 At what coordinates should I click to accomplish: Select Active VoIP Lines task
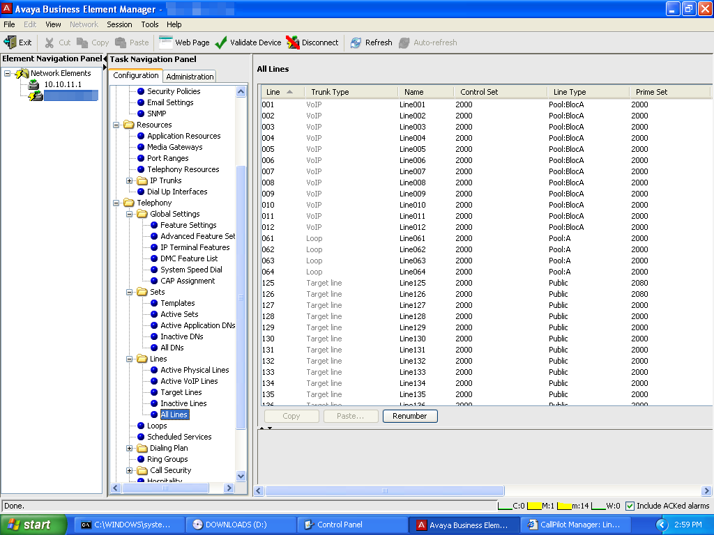(x=189, y=381)
